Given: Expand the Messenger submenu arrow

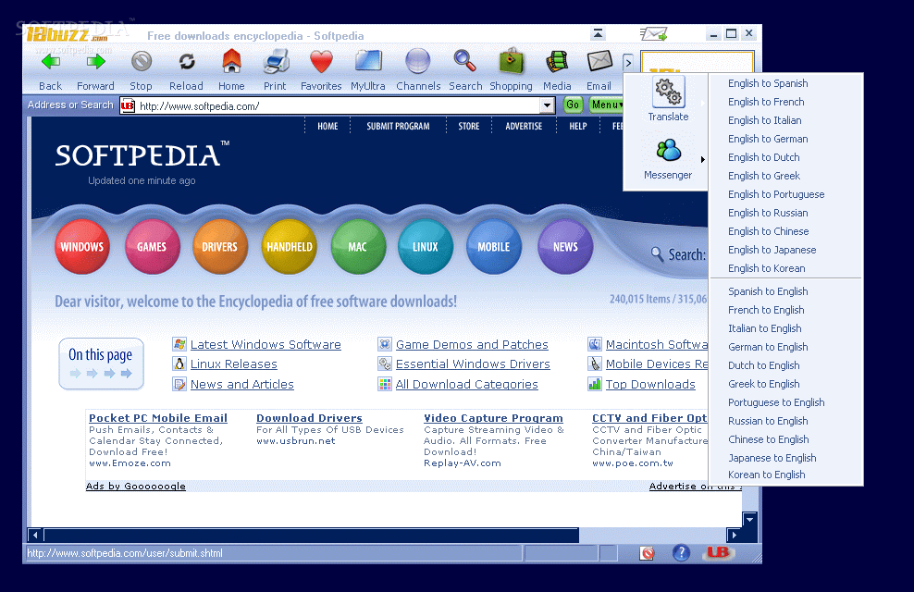Looking at the screenshot, I should coord(703,159).
